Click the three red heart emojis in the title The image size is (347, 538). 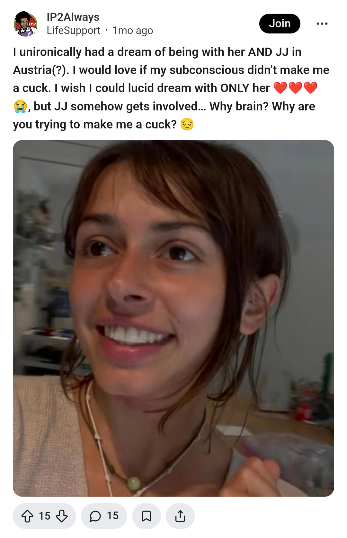point(295,88)
